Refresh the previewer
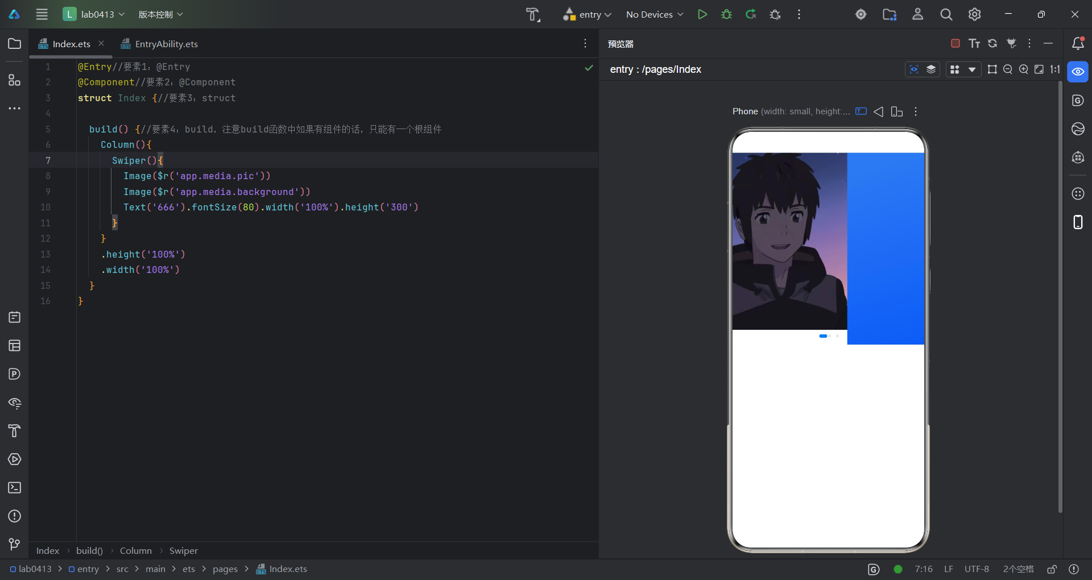The height and width of the screenshot is (580, 1092). [992, 43]
